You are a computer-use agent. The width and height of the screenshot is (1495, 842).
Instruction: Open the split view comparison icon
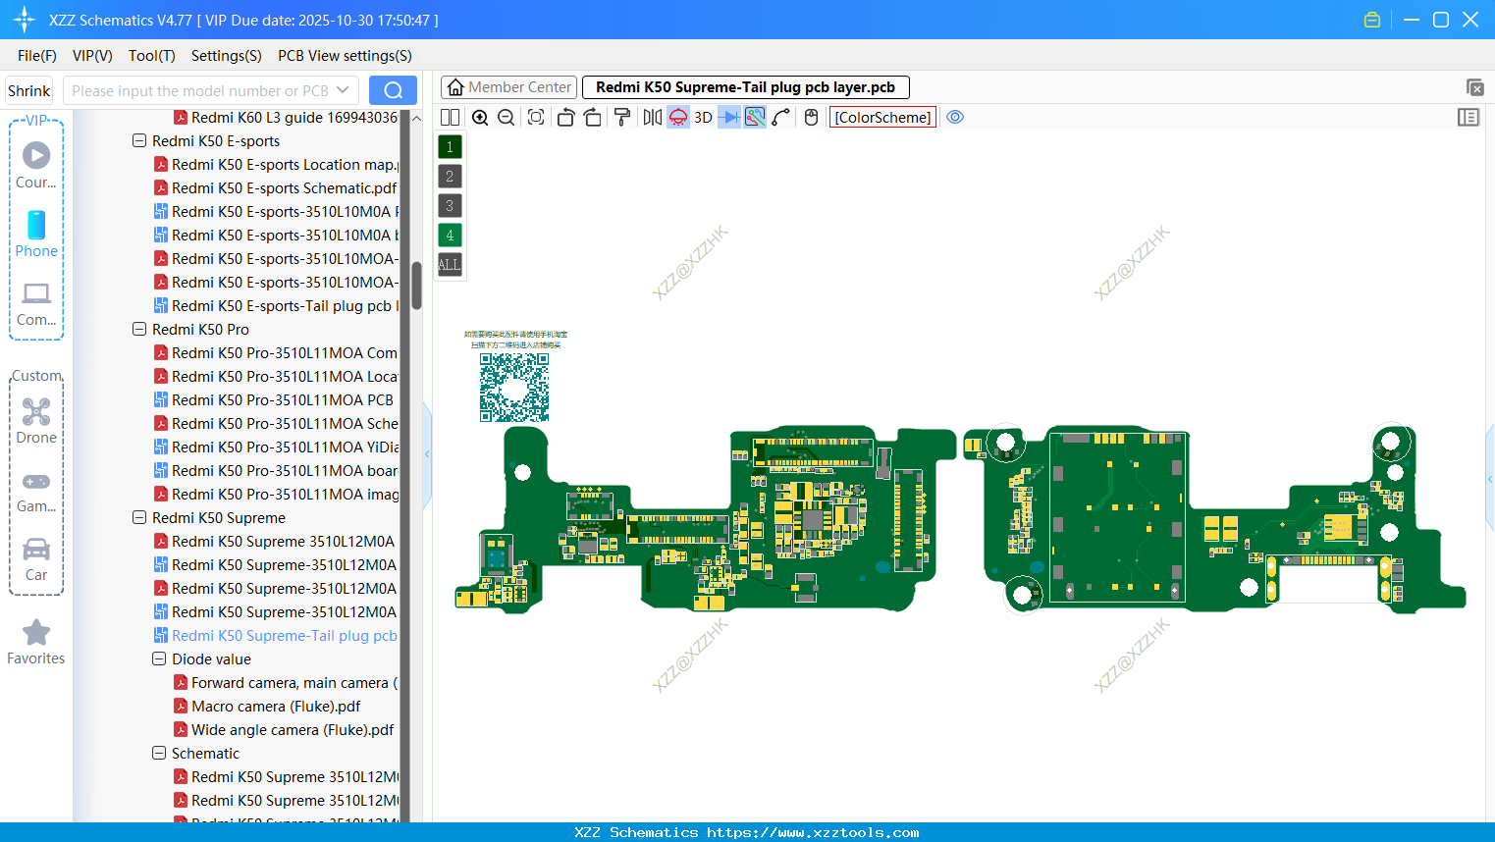coord(450,117)
